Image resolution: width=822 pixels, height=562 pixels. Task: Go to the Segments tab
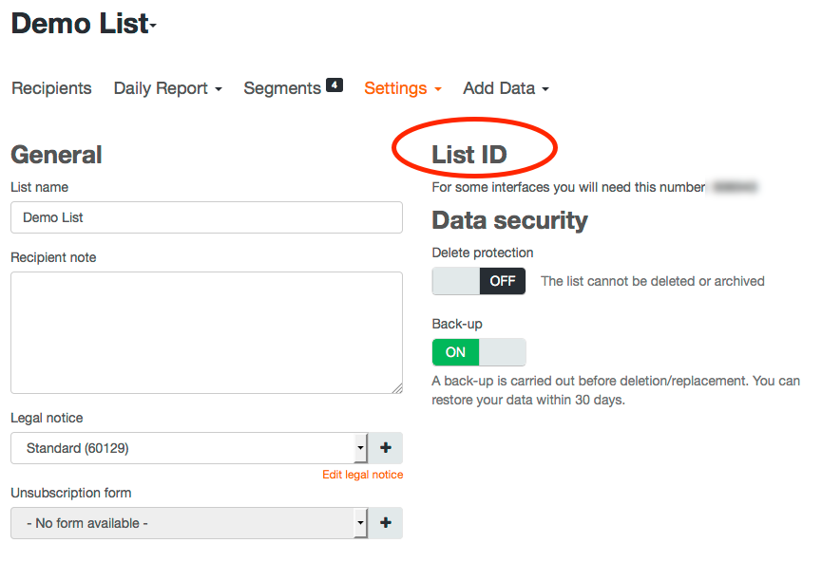pyautogui.click(x=282, y=88)
